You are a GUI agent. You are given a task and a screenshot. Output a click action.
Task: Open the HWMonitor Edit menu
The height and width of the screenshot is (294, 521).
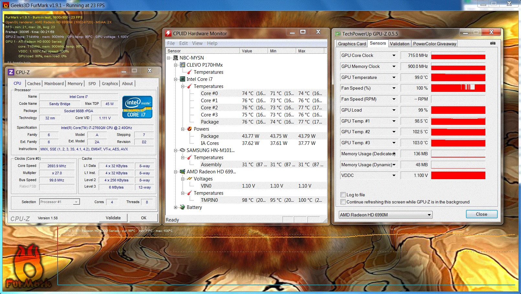pyautogui.click(x=183, y=43)
